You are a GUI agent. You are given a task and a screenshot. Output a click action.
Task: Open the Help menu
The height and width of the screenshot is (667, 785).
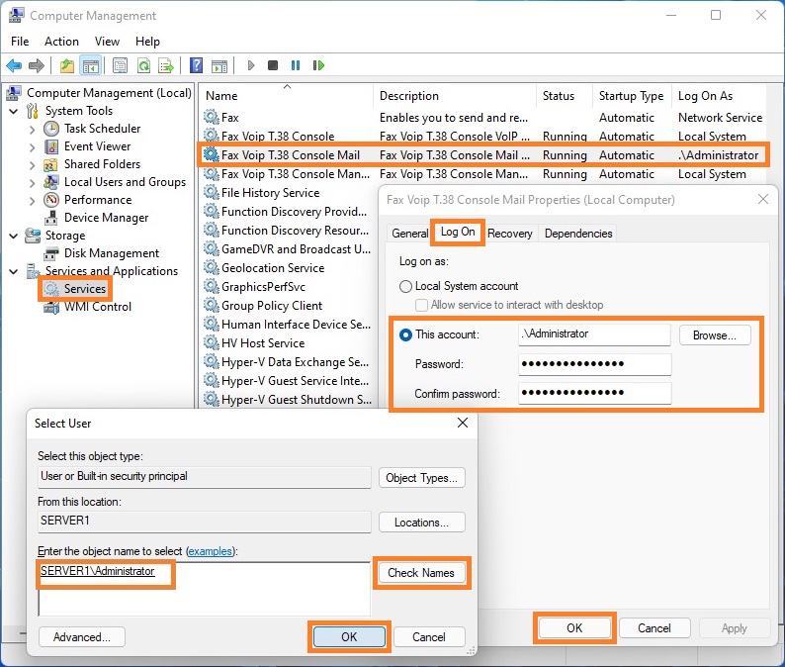pos(147,42)
